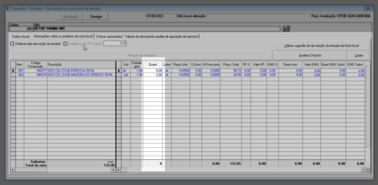Select row DEO COL EXUB BONDOSA 50 ML
This screenshot has height=185, width=378.
pos(81,71)
